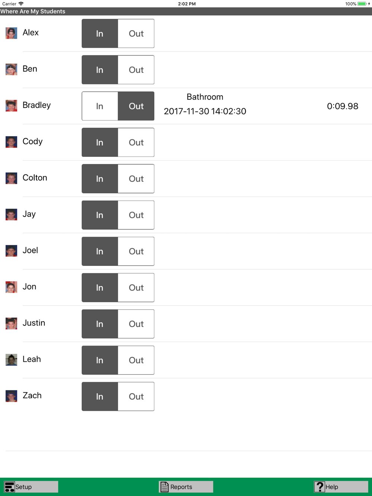Select Ben's In segment
The image size is (372, 496).
coord(100,70)
